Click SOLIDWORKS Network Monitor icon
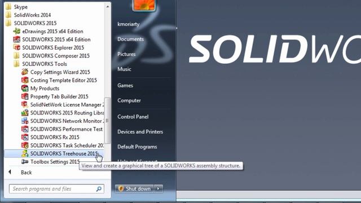 coord(25,121)
